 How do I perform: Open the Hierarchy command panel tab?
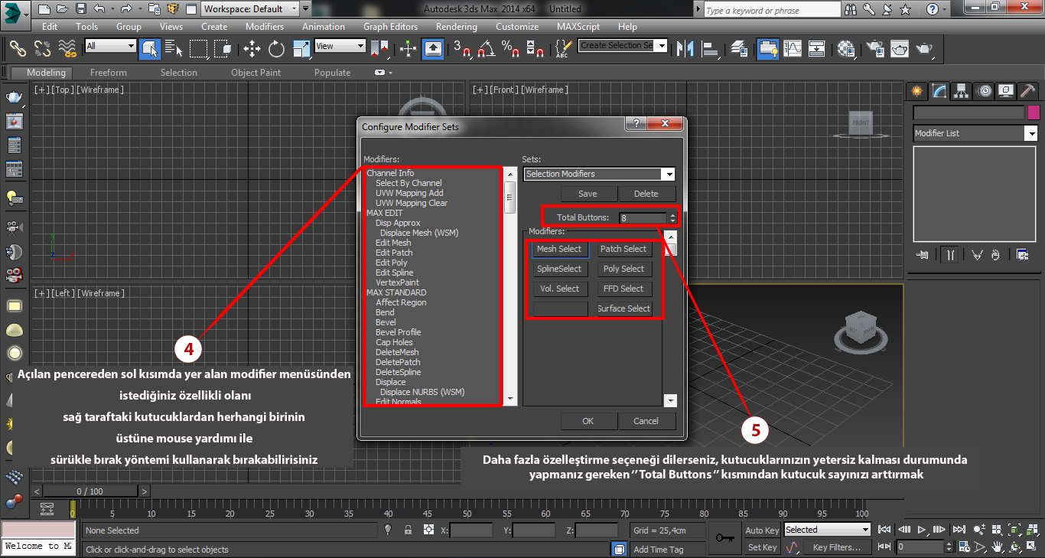pos(962,91)
